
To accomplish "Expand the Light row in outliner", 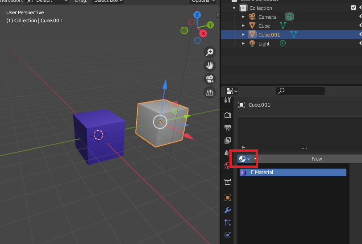I will click(243, 44).
